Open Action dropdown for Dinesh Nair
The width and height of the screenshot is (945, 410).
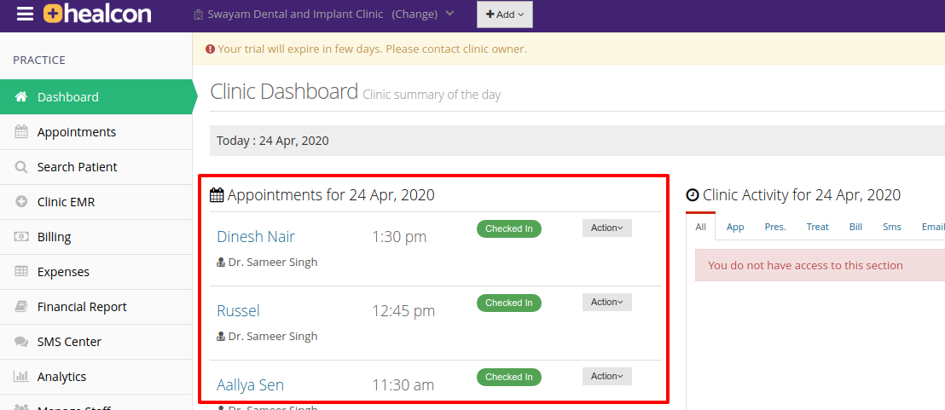[x=607, y=228]
